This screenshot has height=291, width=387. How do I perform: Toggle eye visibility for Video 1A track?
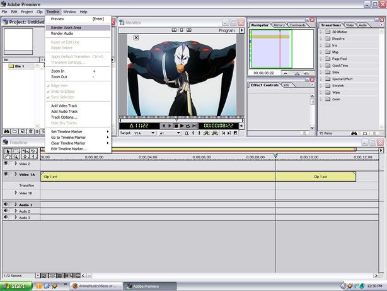6,174
